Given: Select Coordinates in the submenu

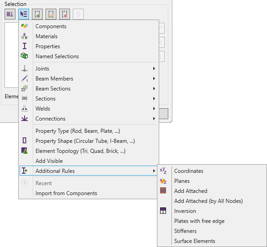Looking at the screenshot, I should 212,171.
